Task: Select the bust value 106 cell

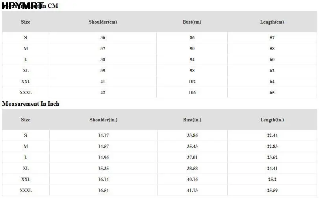Action: click(192, 93)
